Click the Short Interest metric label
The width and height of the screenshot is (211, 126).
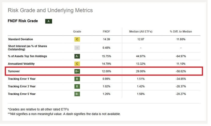(x=27, y=48)
